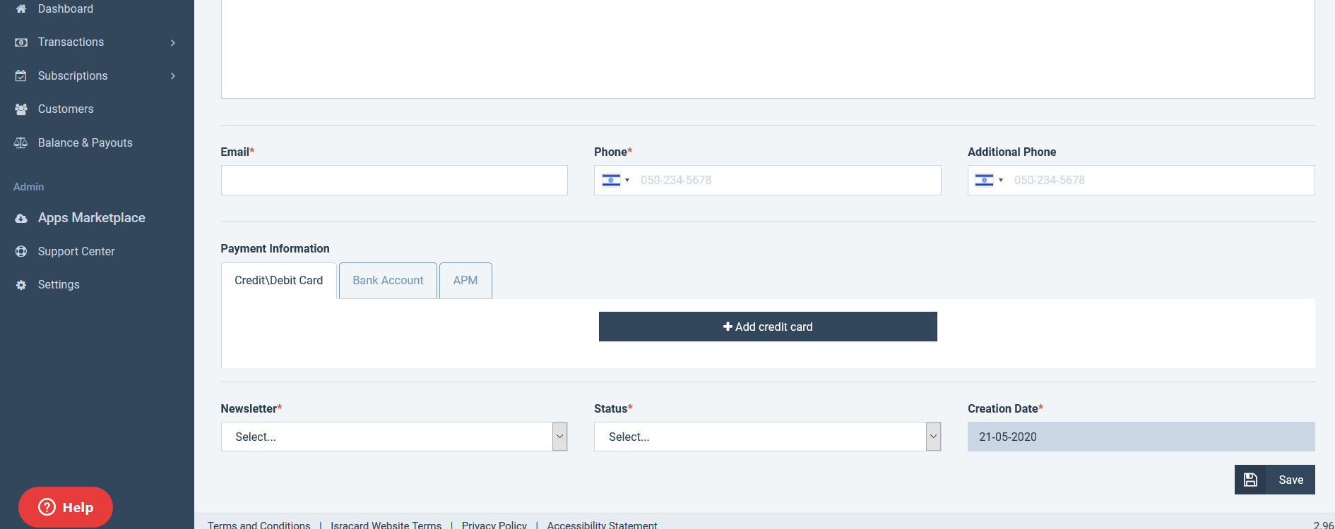Image resolution: width=1335 pixels, height=529 pixels.
Task: Click the Apps Marketplace cloud icon
Action: tap(21, 219)
